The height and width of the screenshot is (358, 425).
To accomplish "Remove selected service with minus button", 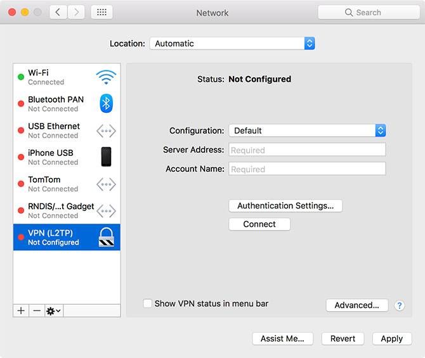I will (37, 310).
